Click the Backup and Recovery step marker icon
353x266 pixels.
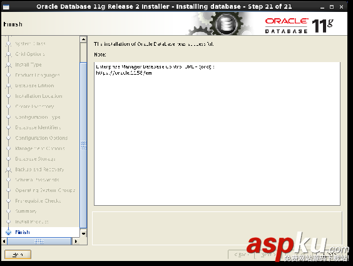[9, 169]
